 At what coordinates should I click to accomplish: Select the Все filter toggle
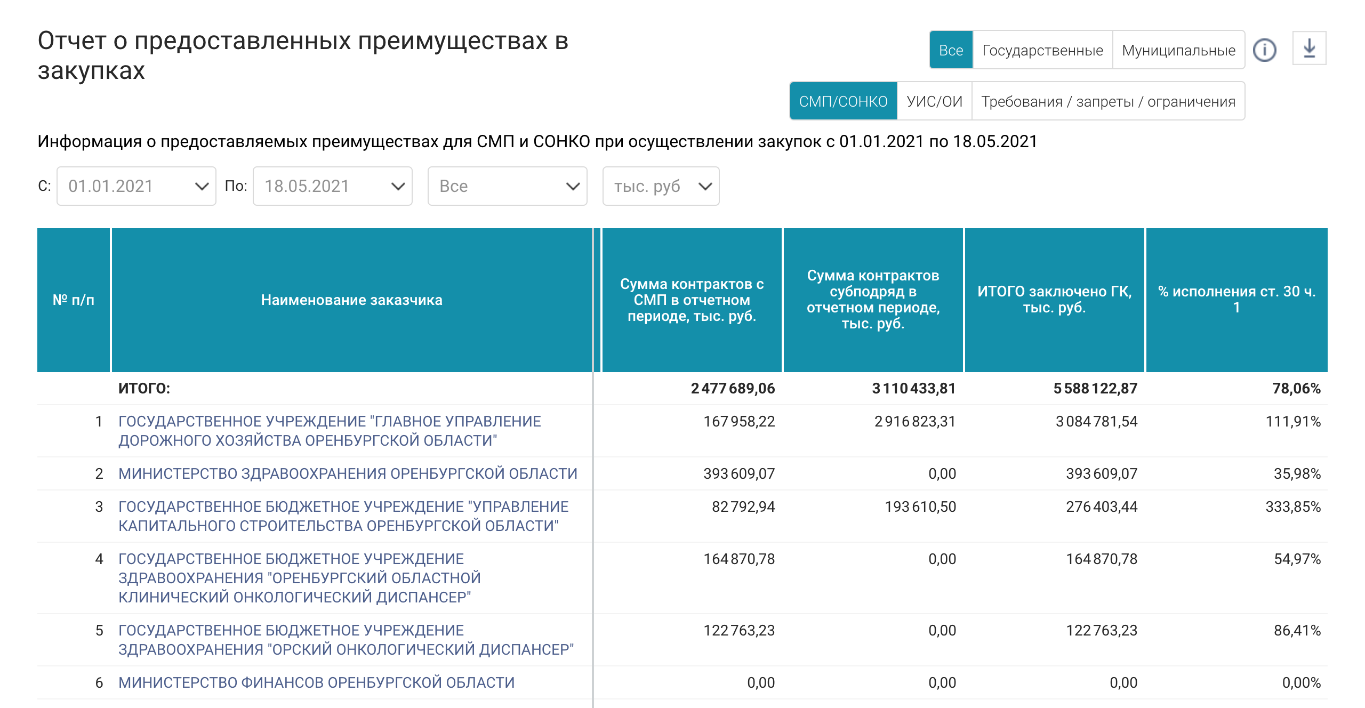(951, 50)
